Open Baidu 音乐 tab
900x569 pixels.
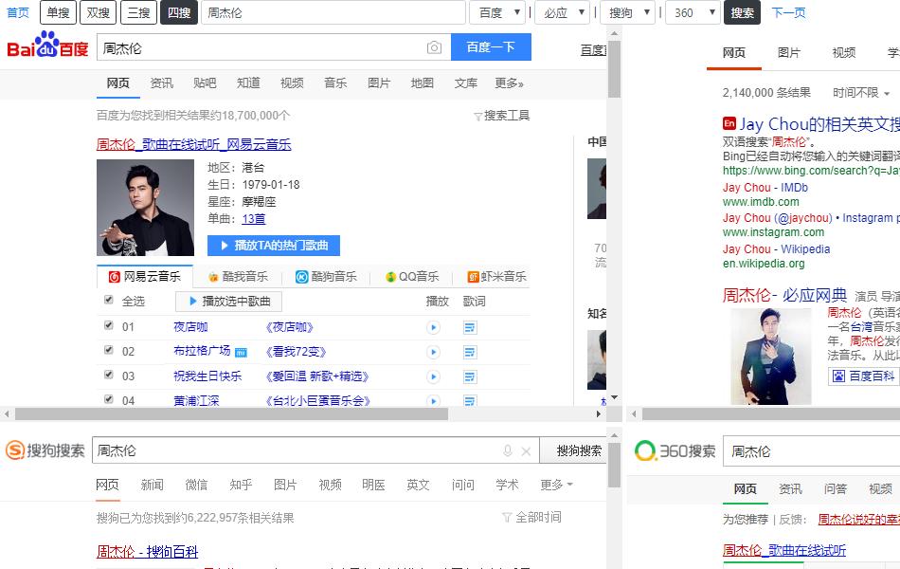(x=335, y=83)
